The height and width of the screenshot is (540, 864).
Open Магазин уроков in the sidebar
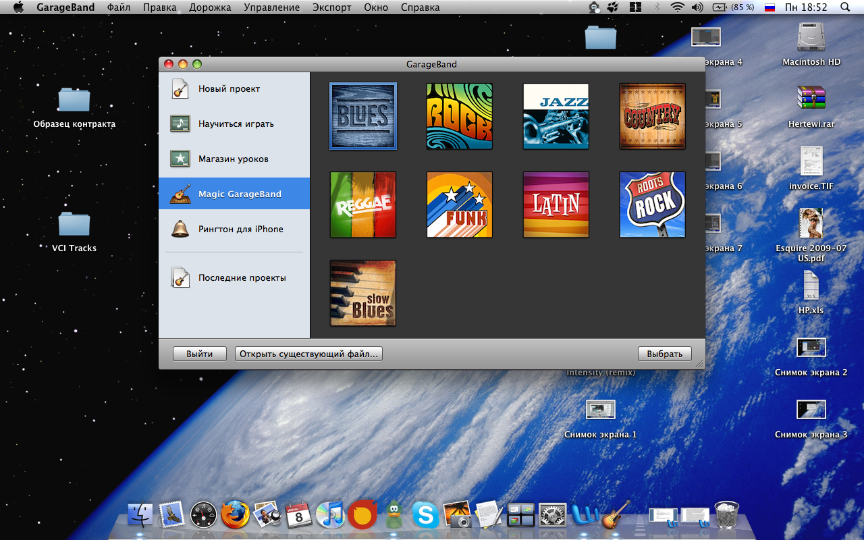click(234, 159)
